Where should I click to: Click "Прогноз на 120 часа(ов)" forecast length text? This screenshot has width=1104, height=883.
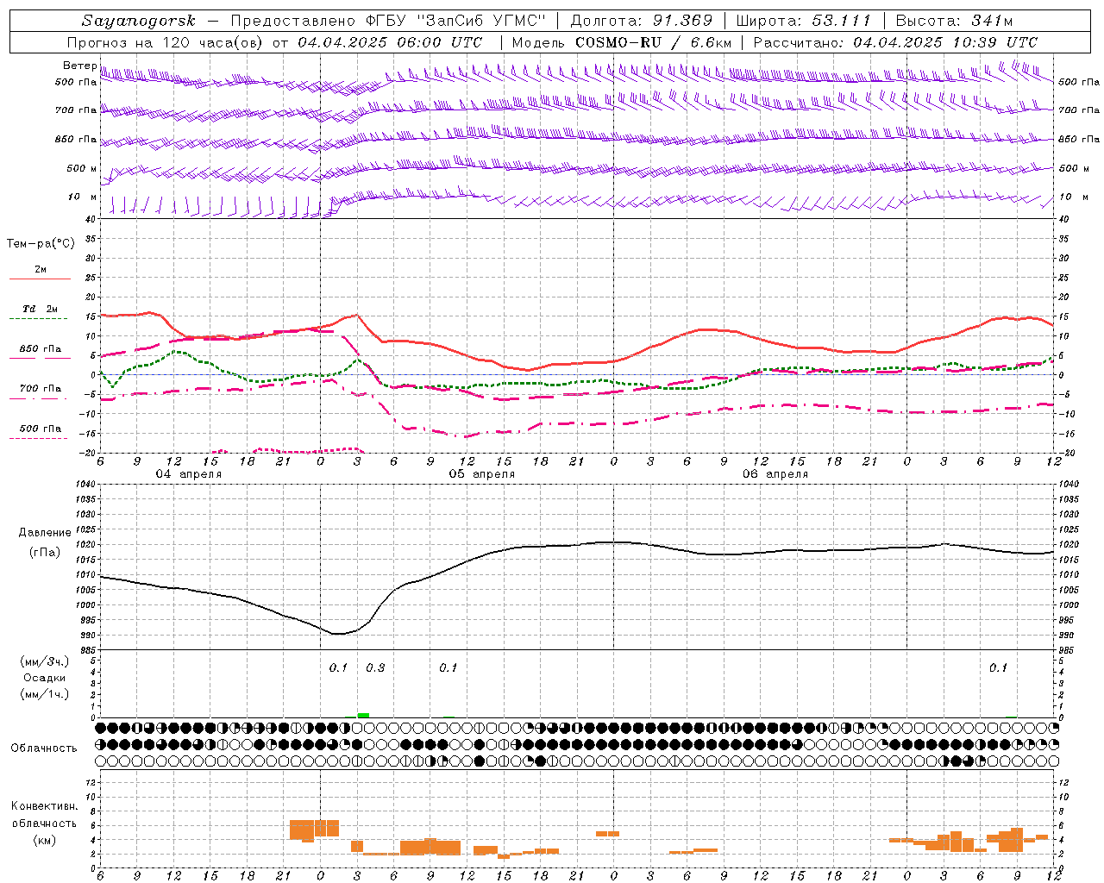pyautogui.click(x=166, y=42)
